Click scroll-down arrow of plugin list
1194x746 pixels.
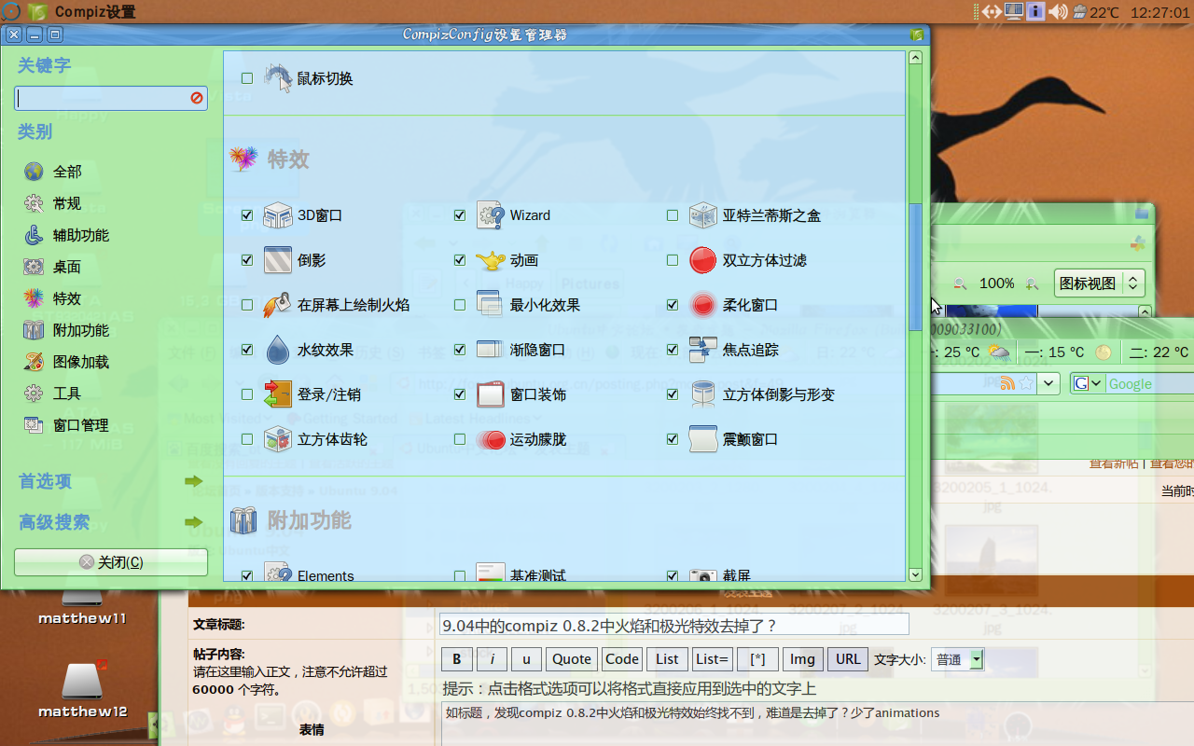point(915,574)
